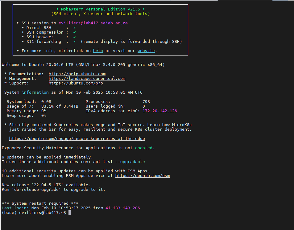Click the cyan 'information' word
Image resolution: width=294 pixels, height=230 pixels.
pos(35,92)
